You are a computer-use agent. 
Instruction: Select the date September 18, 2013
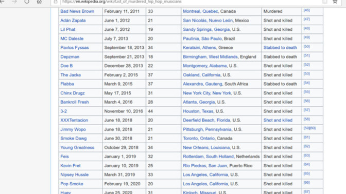[x=124, y=48]
